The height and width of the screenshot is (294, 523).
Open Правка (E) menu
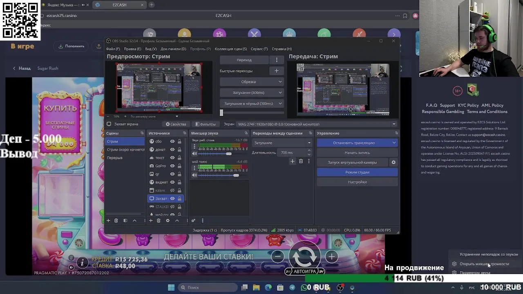tap(132, 49)
